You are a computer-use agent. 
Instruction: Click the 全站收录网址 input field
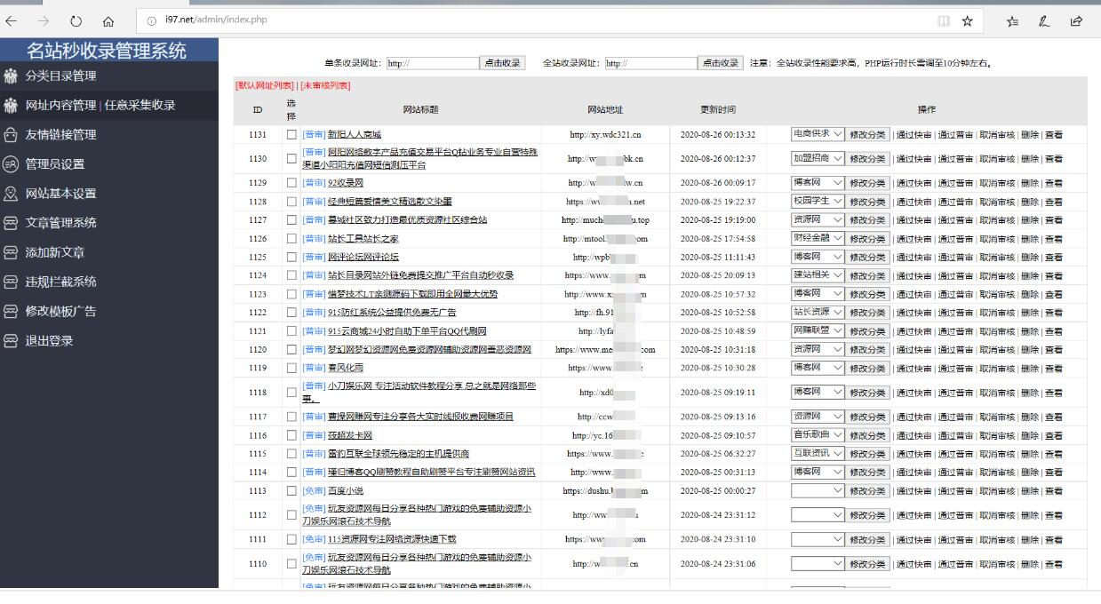[x=650, y=63]
